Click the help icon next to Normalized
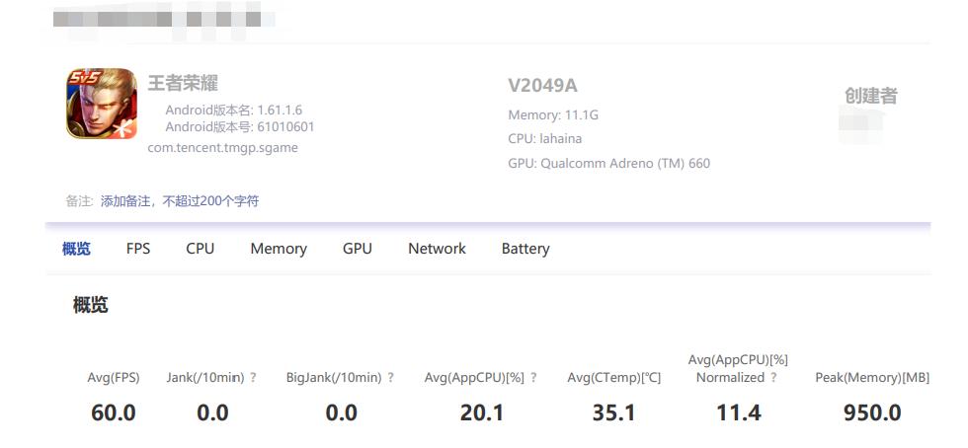This screenshot has width=968, height=448. [x=774, y=378]
